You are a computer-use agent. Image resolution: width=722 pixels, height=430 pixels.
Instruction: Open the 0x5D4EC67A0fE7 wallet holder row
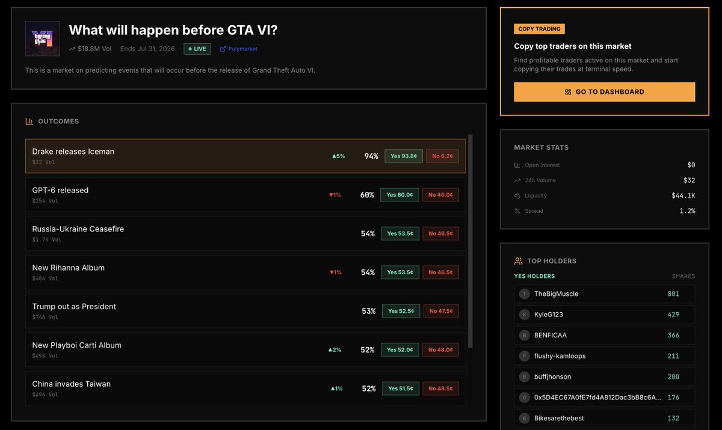[x=604, y=398]
